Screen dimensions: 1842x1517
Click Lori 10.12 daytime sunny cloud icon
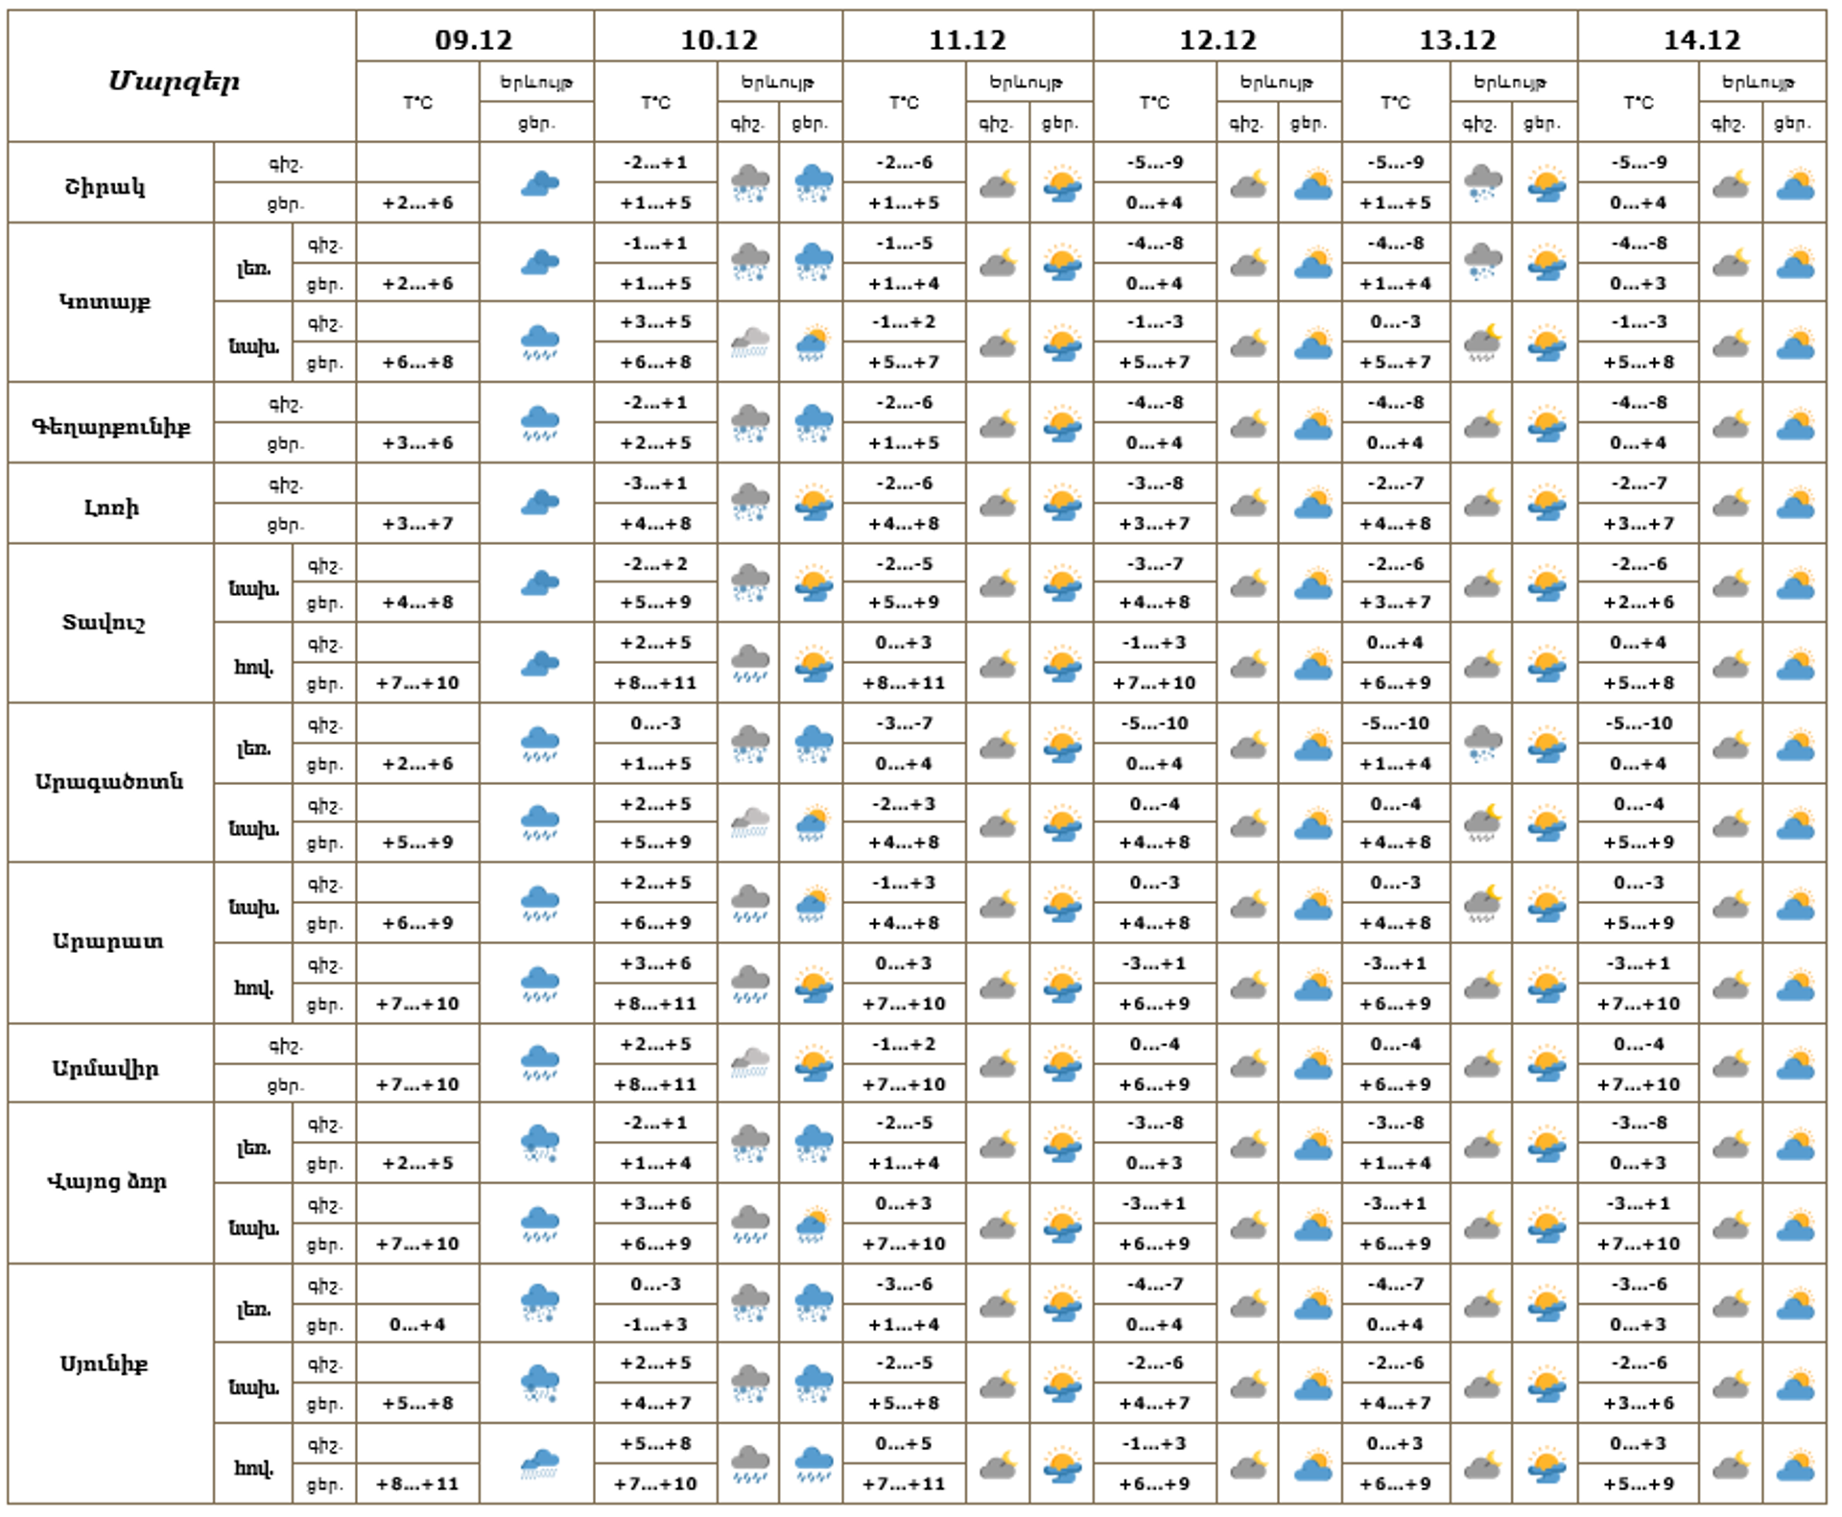pos(814,504)
